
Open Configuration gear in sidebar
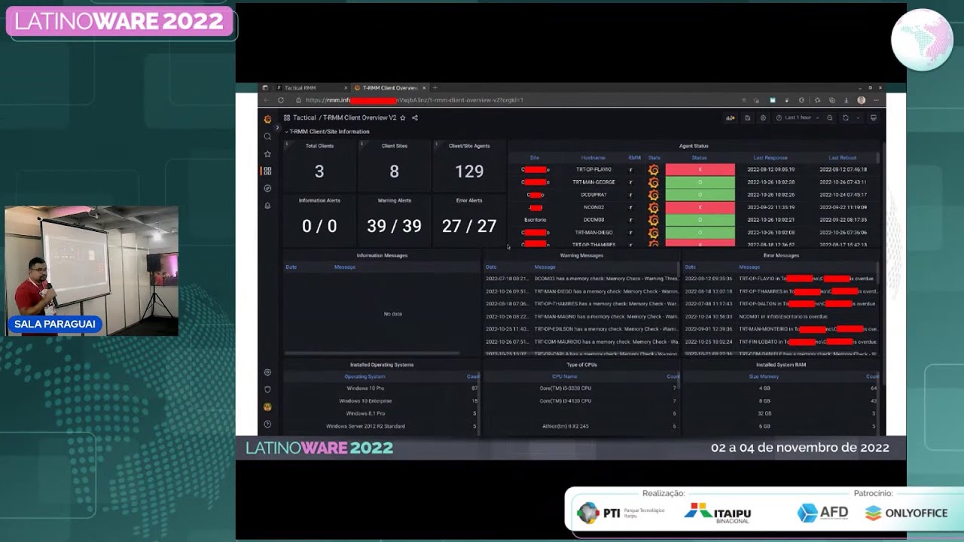pyautogui.click(x=267, y=372)
